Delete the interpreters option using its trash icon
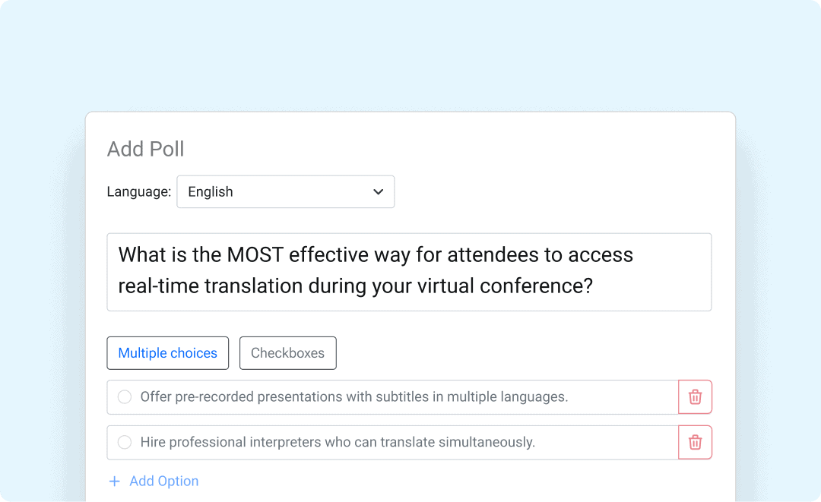821x502 pixels. coord(695,442)
